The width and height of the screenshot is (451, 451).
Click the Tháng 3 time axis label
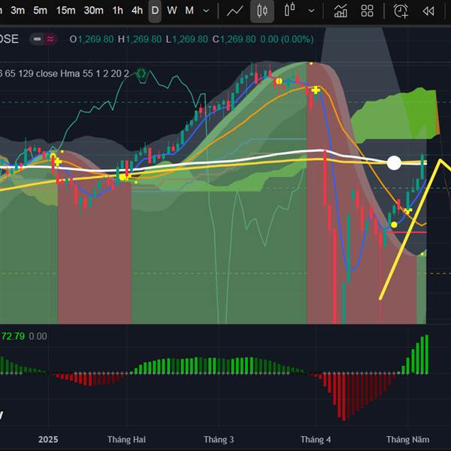[219, 439]
